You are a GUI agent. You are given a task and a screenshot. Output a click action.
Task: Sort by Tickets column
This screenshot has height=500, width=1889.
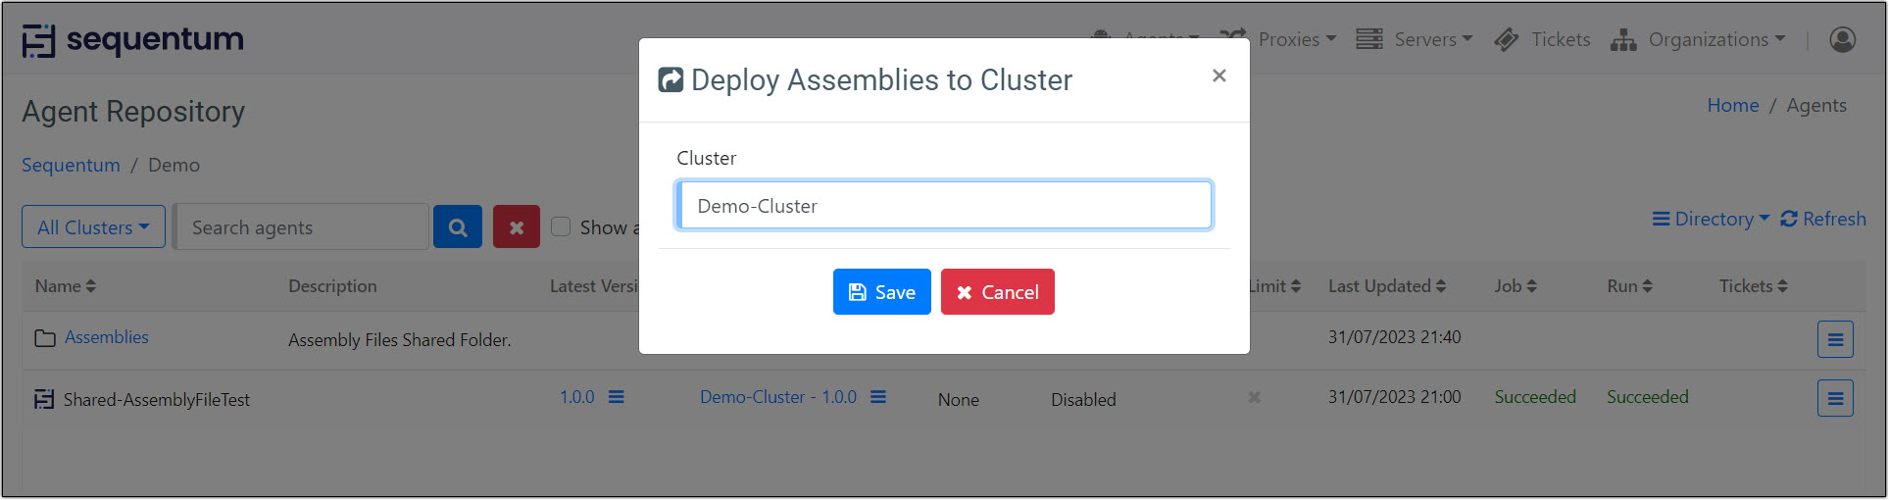point(1753,286)
